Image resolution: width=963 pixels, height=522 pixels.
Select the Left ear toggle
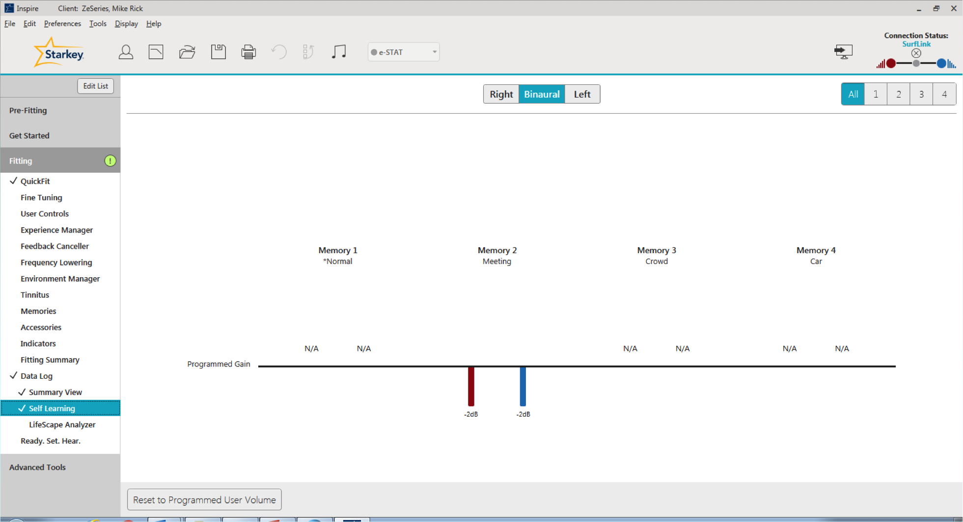coord(582,94)
